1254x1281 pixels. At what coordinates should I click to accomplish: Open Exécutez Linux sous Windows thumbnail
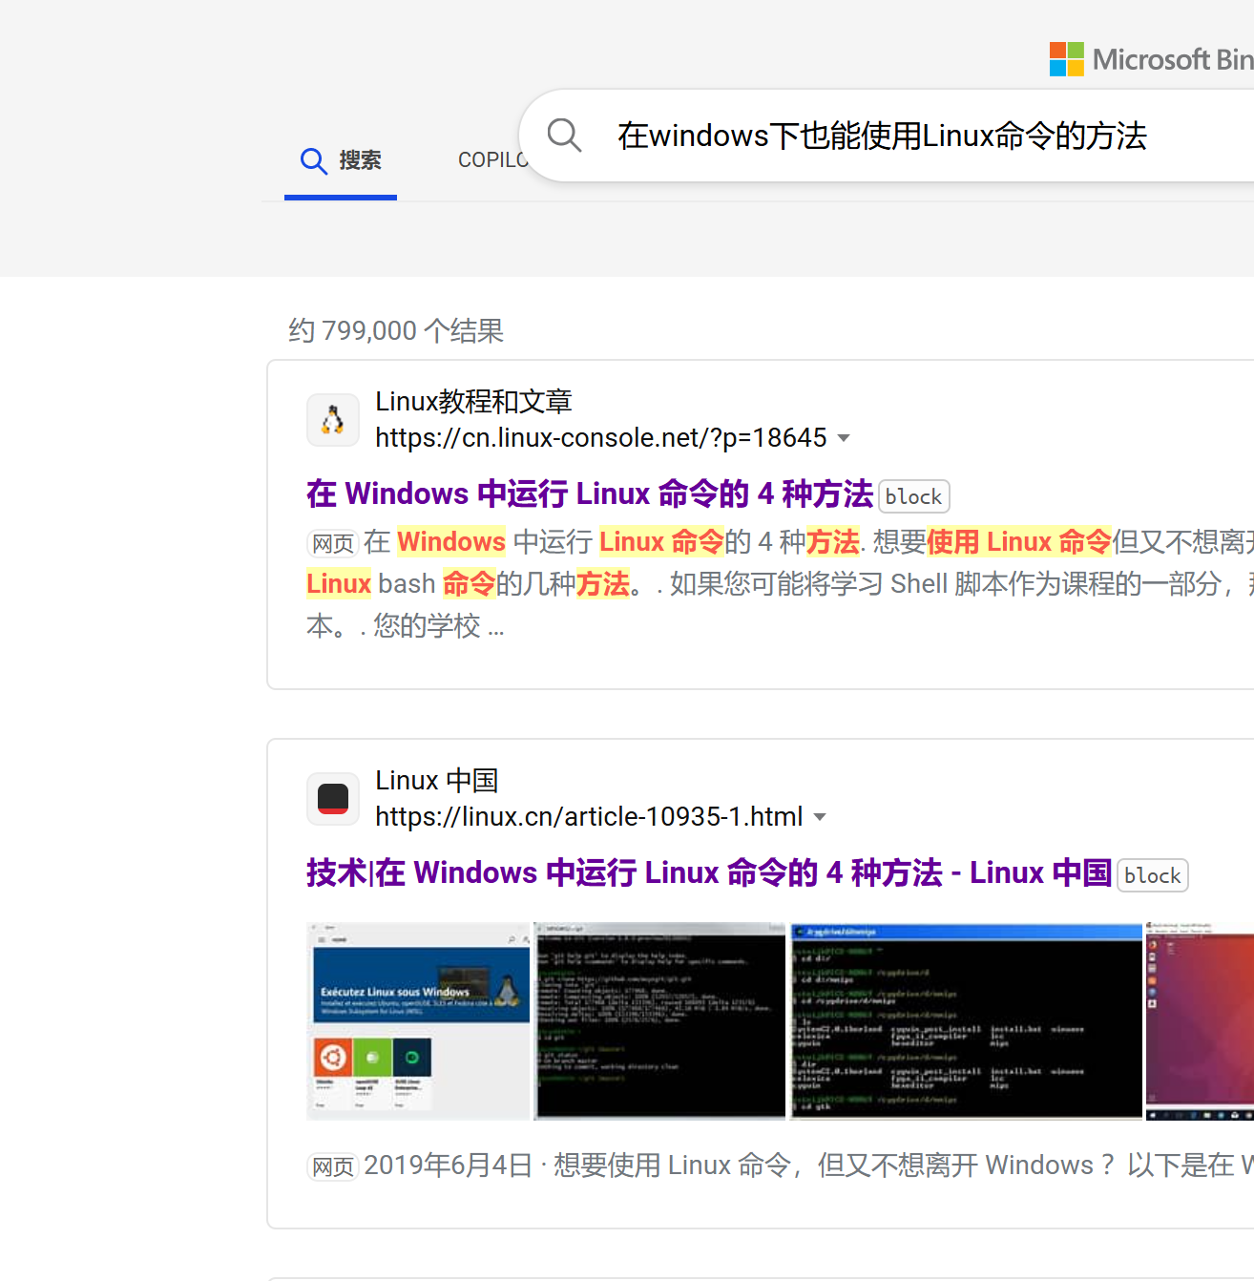(418, 1020)
